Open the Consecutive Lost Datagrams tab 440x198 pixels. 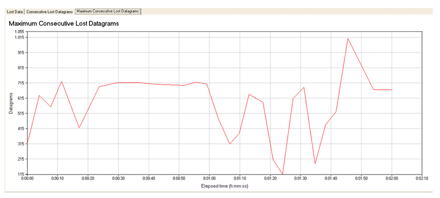pos(50,12)
